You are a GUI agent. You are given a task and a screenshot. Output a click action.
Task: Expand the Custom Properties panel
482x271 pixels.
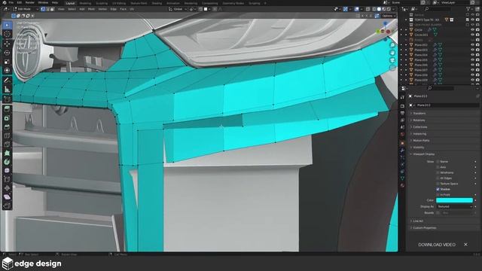pyautogui.click(x=444, y=227)
